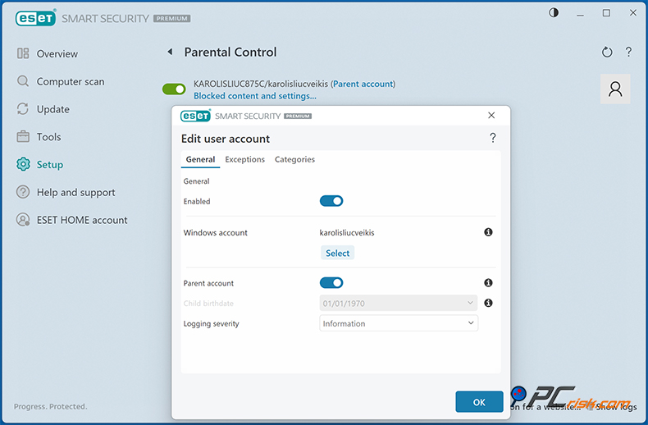Open Blocked content and settings link
Image resolution: width=648 pixels, height=425 pixels.
pyautogui.click(x=254, y=96)
